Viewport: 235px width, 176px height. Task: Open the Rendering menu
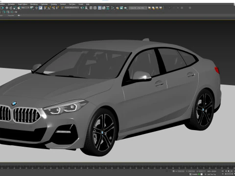[x=34, y=4]
